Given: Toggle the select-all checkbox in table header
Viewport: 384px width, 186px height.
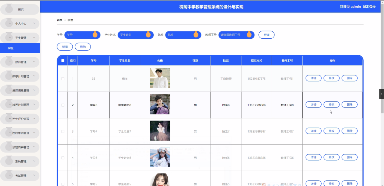Looking at the screenshot, I should click(63, 60).
